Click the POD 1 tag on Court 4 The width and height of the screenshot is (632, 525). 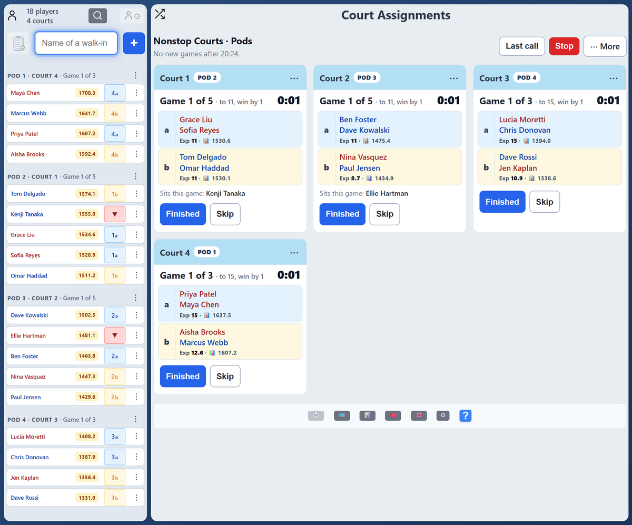(x=207, y=252)
